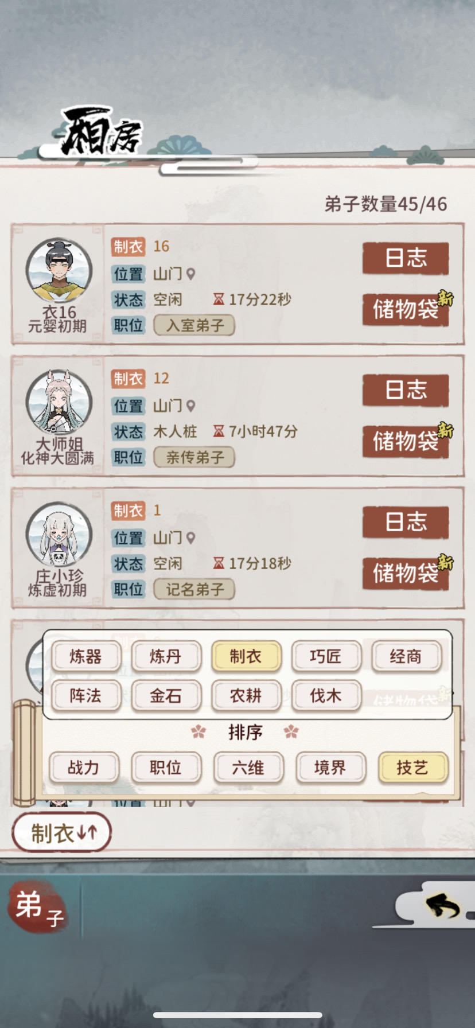The height and width of the screenshot is (1028, 475).
Task: Select 炼丹 skill filter option
Action: pyautogui.click(x=166, y=657)
